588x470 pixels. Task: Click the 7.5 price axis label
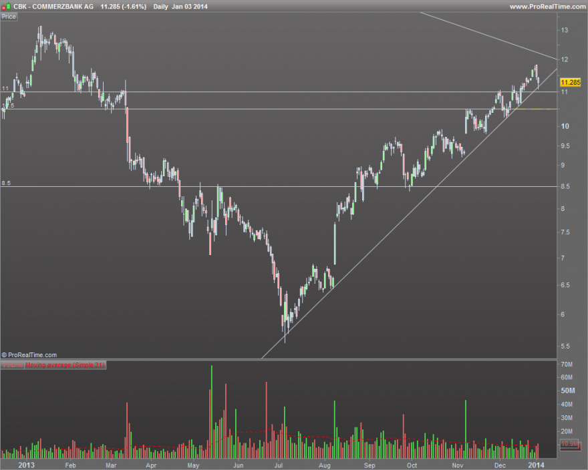[565, 232]
